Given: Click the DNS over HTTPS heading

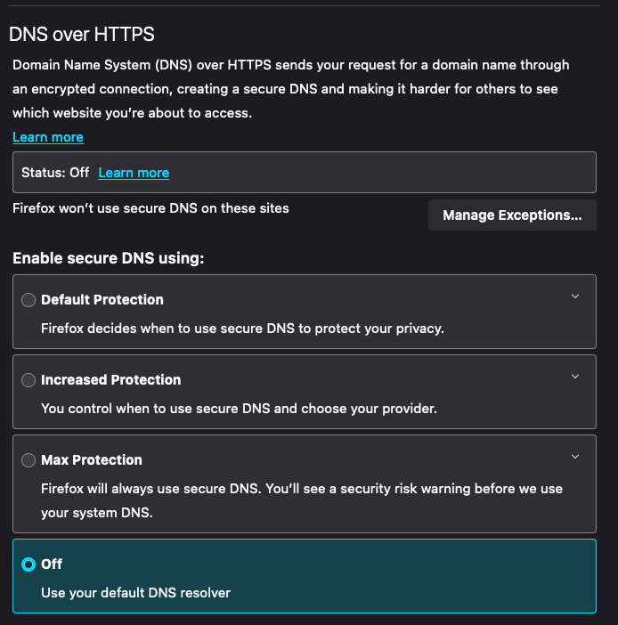Looking at the screenshot, I should pos(81,35).
